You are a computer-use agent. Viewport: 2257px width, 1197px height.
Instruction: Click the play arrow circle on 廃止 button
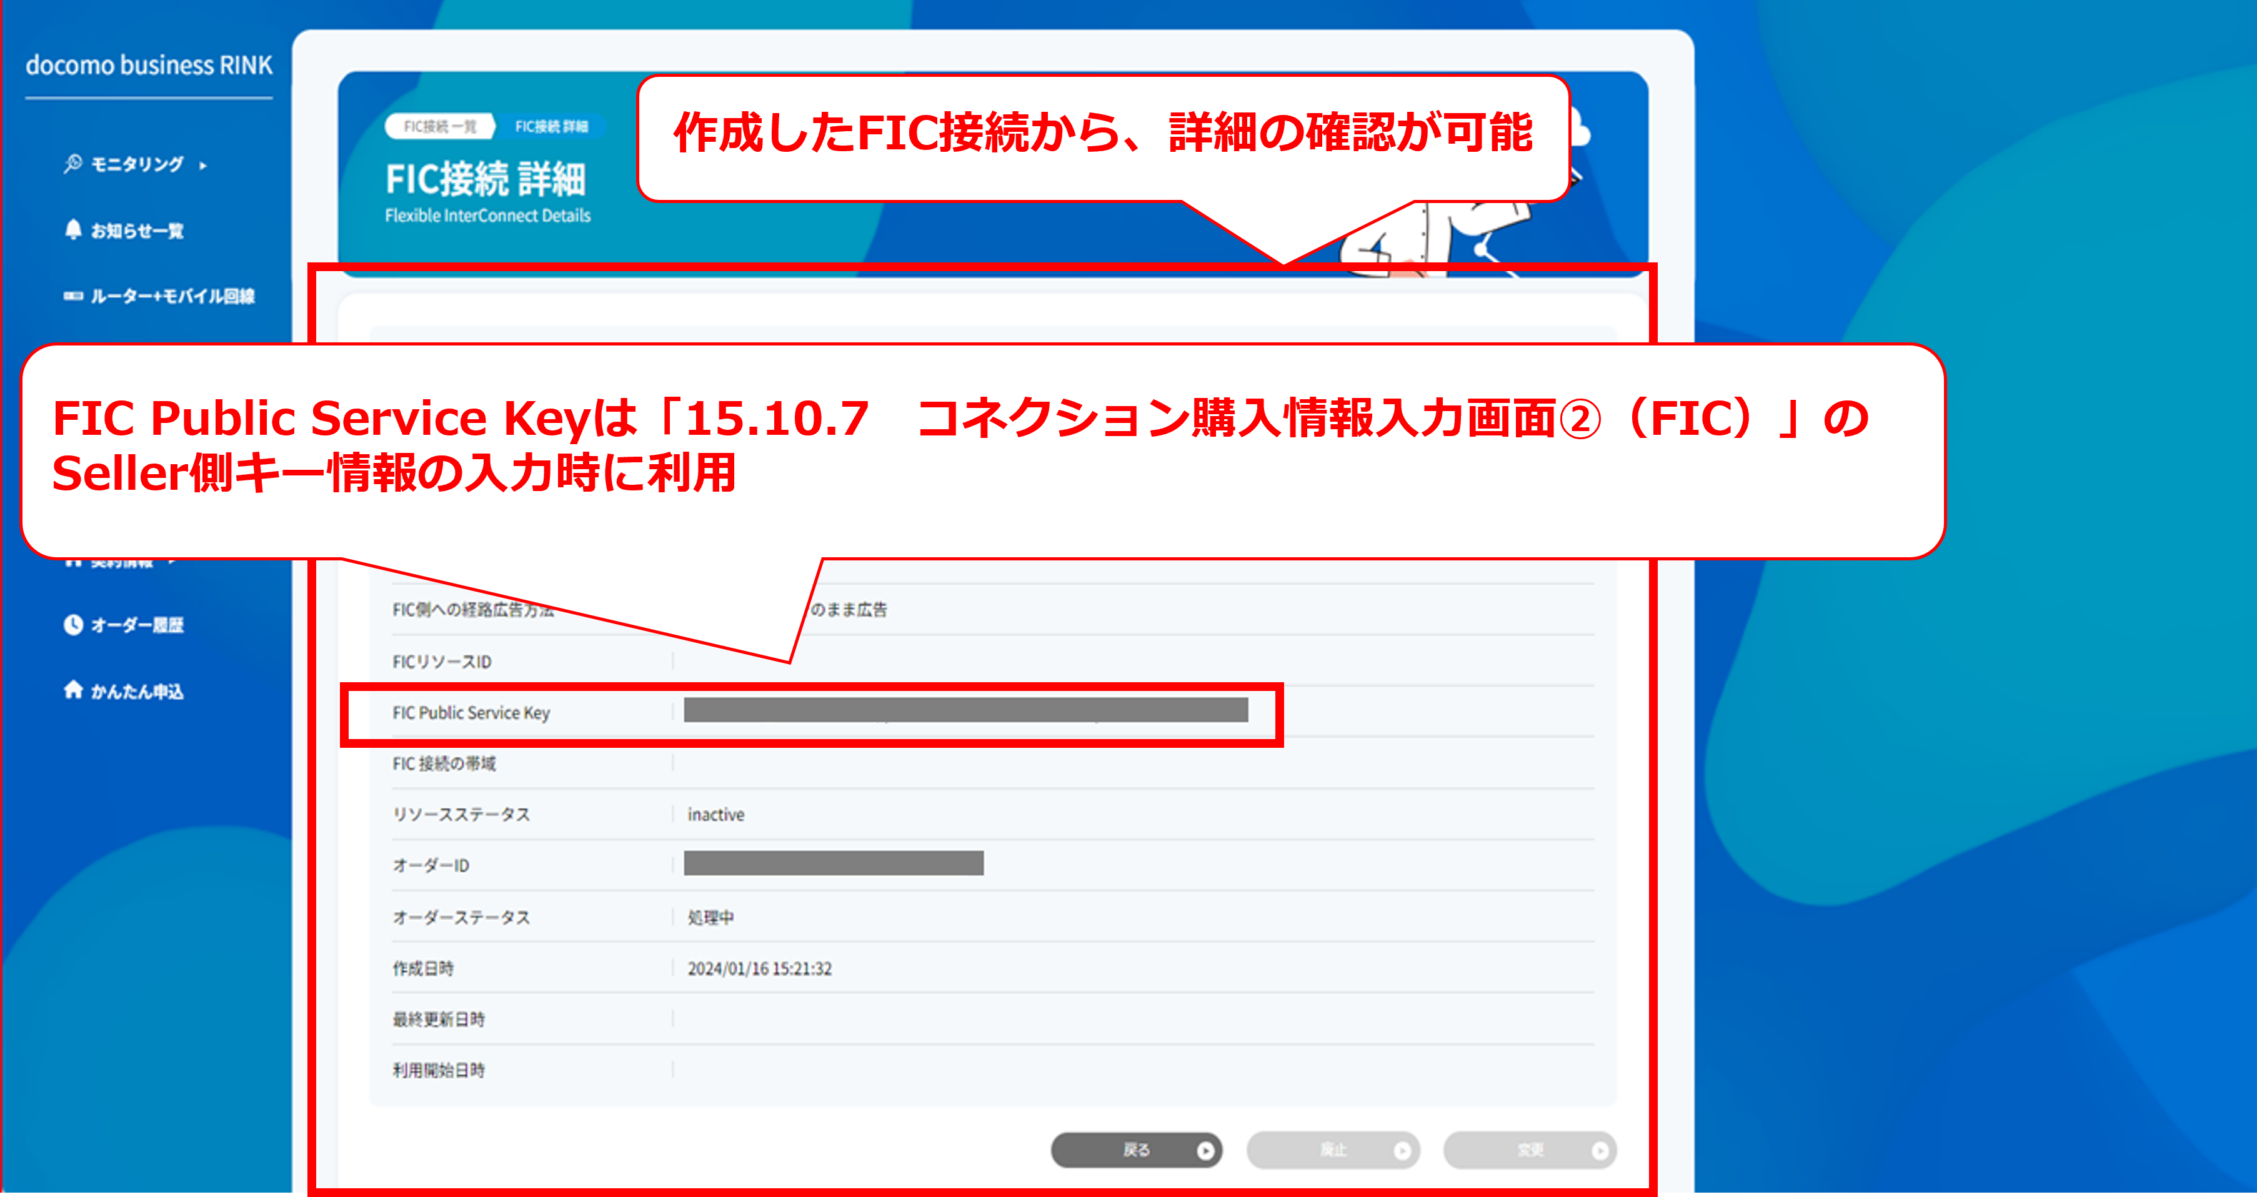pyautogui.click(x=1402, y=1151)
